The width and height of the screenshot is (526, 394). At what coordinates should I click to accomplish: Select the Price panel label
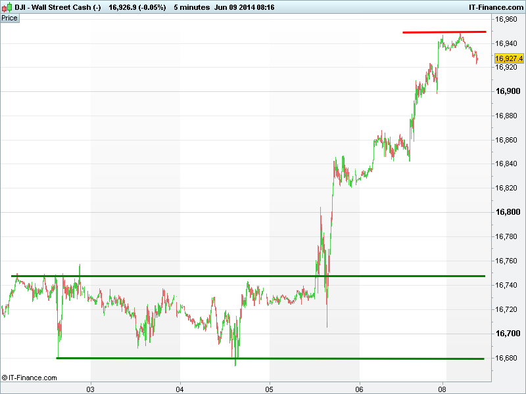coord(10,18)
